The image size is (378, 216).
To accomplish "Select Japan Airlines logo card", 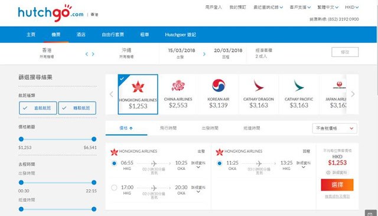I will [334, 94].
